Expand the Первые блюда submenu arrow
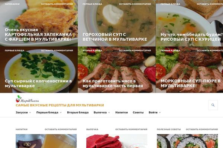Viewport: 223px width, 148px height. pyautogui.click(x=61, y=112)
